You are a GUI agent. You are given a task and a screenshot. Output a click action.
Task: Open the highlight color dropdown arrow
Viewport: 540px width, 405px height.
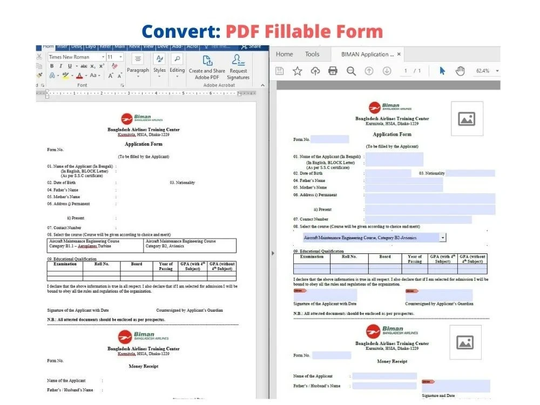(72, 76)
